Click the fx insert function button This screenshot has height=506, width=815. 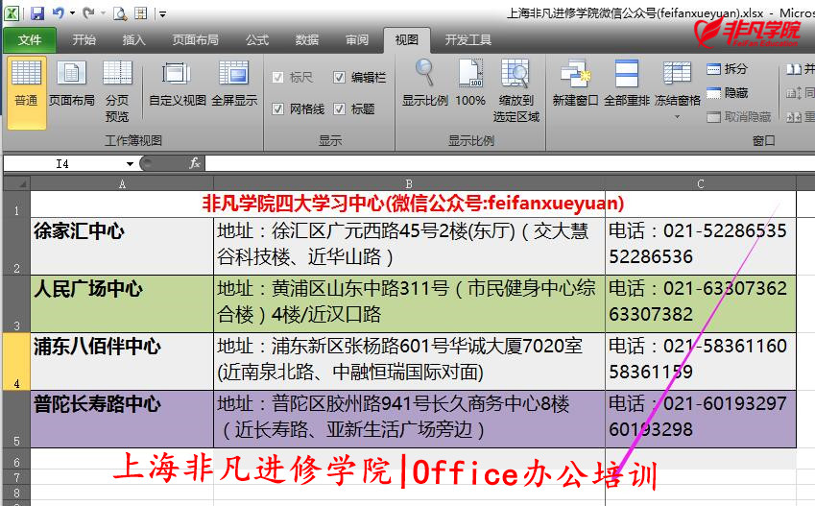coord(195,164)
